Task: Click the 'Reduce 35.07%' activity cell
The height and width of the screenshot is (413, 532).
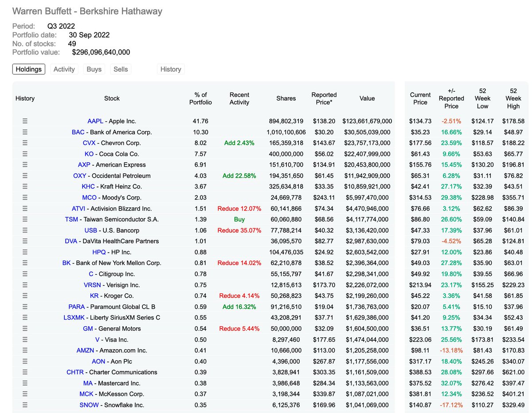Action: click(239, 230)
